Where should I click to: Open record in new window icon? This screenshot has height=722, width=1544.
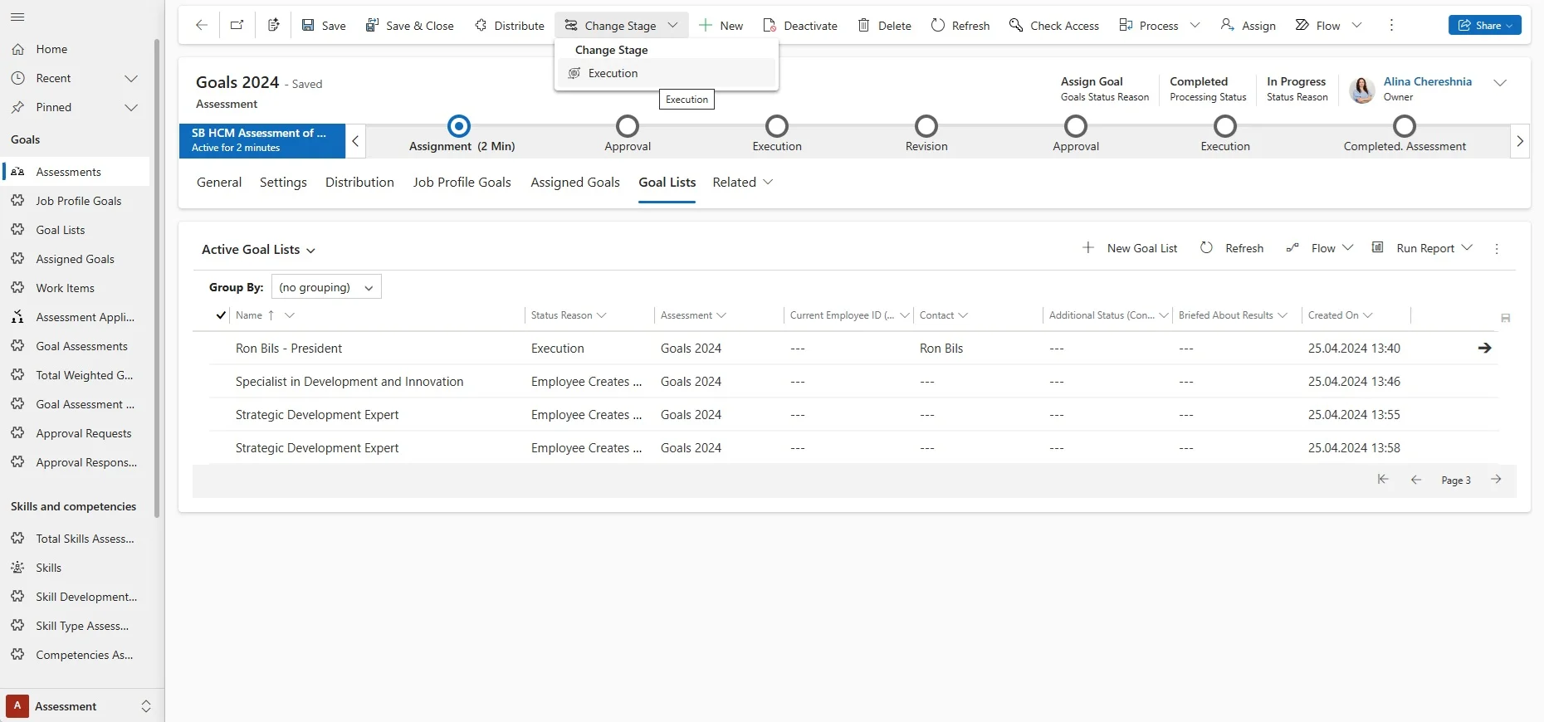(x=237, y=26)
